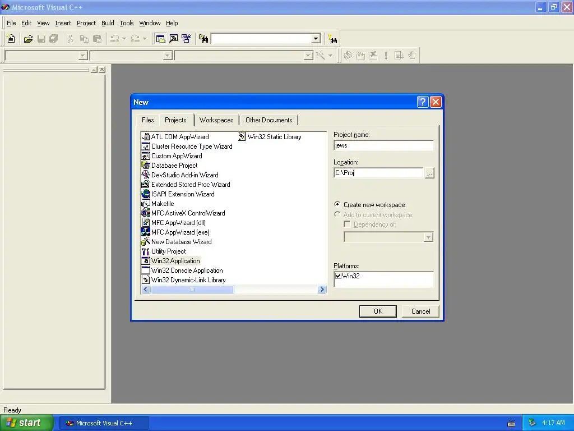Click the Windows start button
This screenshot has width=574, height=431.
click(26, 423)
